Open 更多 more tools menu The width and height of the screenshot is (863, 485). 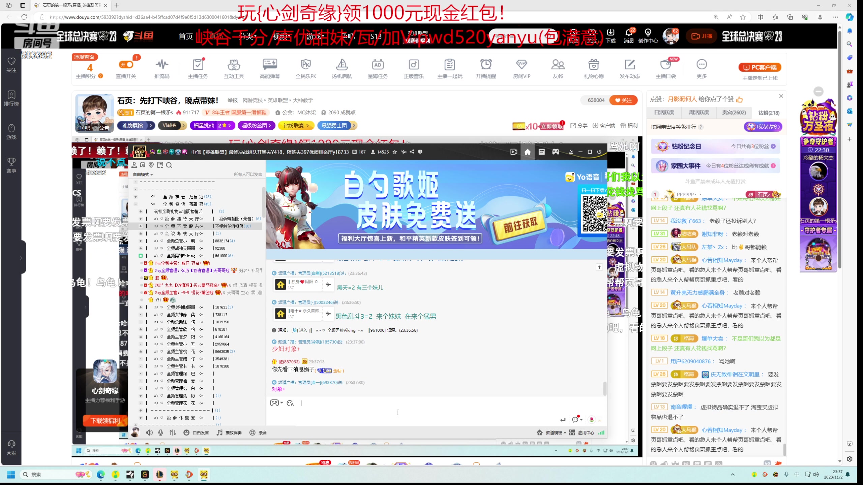[702, 68]
